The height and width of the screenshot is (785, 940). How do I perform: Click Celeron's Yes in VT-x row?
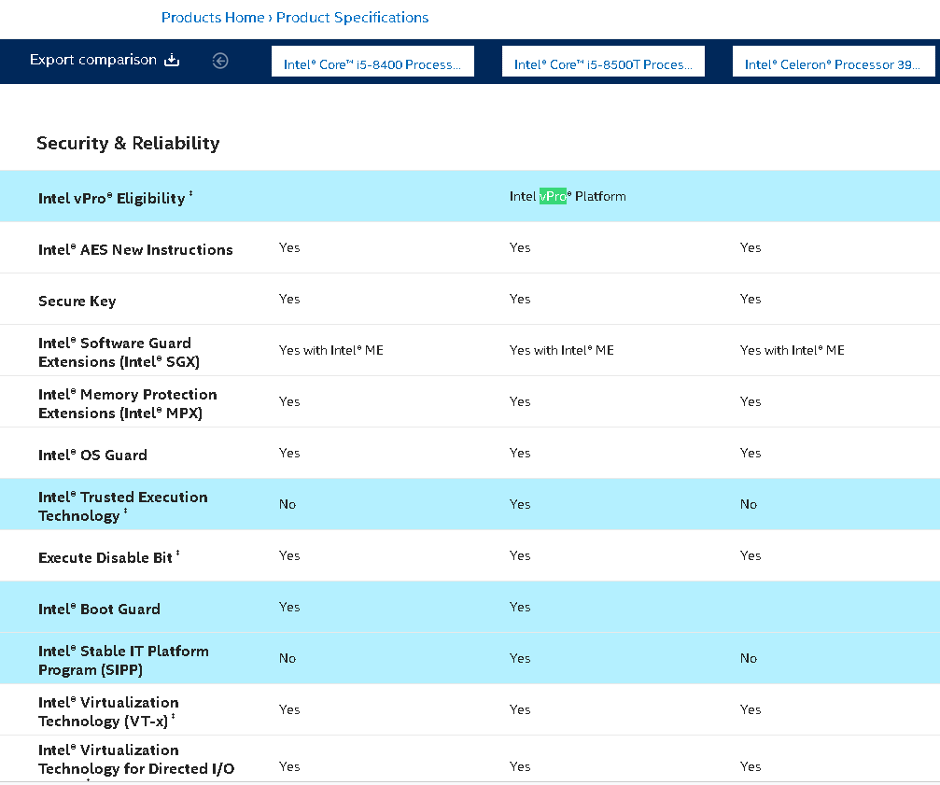pos(751,709)
